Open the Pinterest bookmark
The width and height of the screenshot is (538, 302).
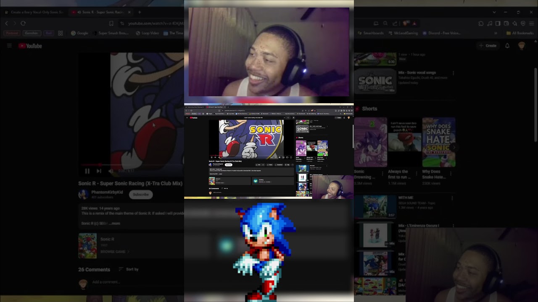pyautogui.click(x=12, y=33)
